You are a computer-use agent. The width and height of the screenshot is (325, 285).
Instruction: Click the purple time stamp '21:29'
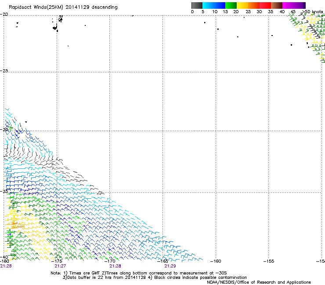pos(170,266)
